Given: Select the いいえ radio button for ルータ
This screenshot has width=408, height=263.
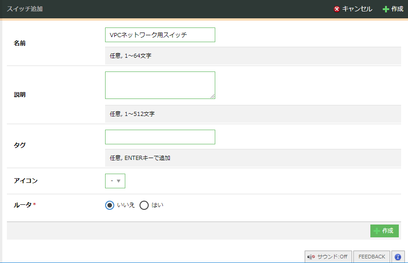Looking at the screenshot, I should pyautogui.click(x=110, y=205).
